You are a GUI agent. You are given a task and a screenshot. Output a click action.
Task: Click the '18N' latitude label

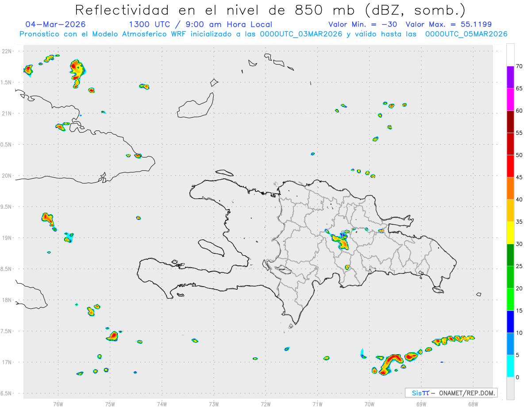click(x=8, y=300)
